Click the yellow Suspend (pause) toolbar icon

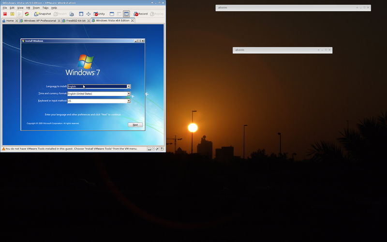[12, 14]
